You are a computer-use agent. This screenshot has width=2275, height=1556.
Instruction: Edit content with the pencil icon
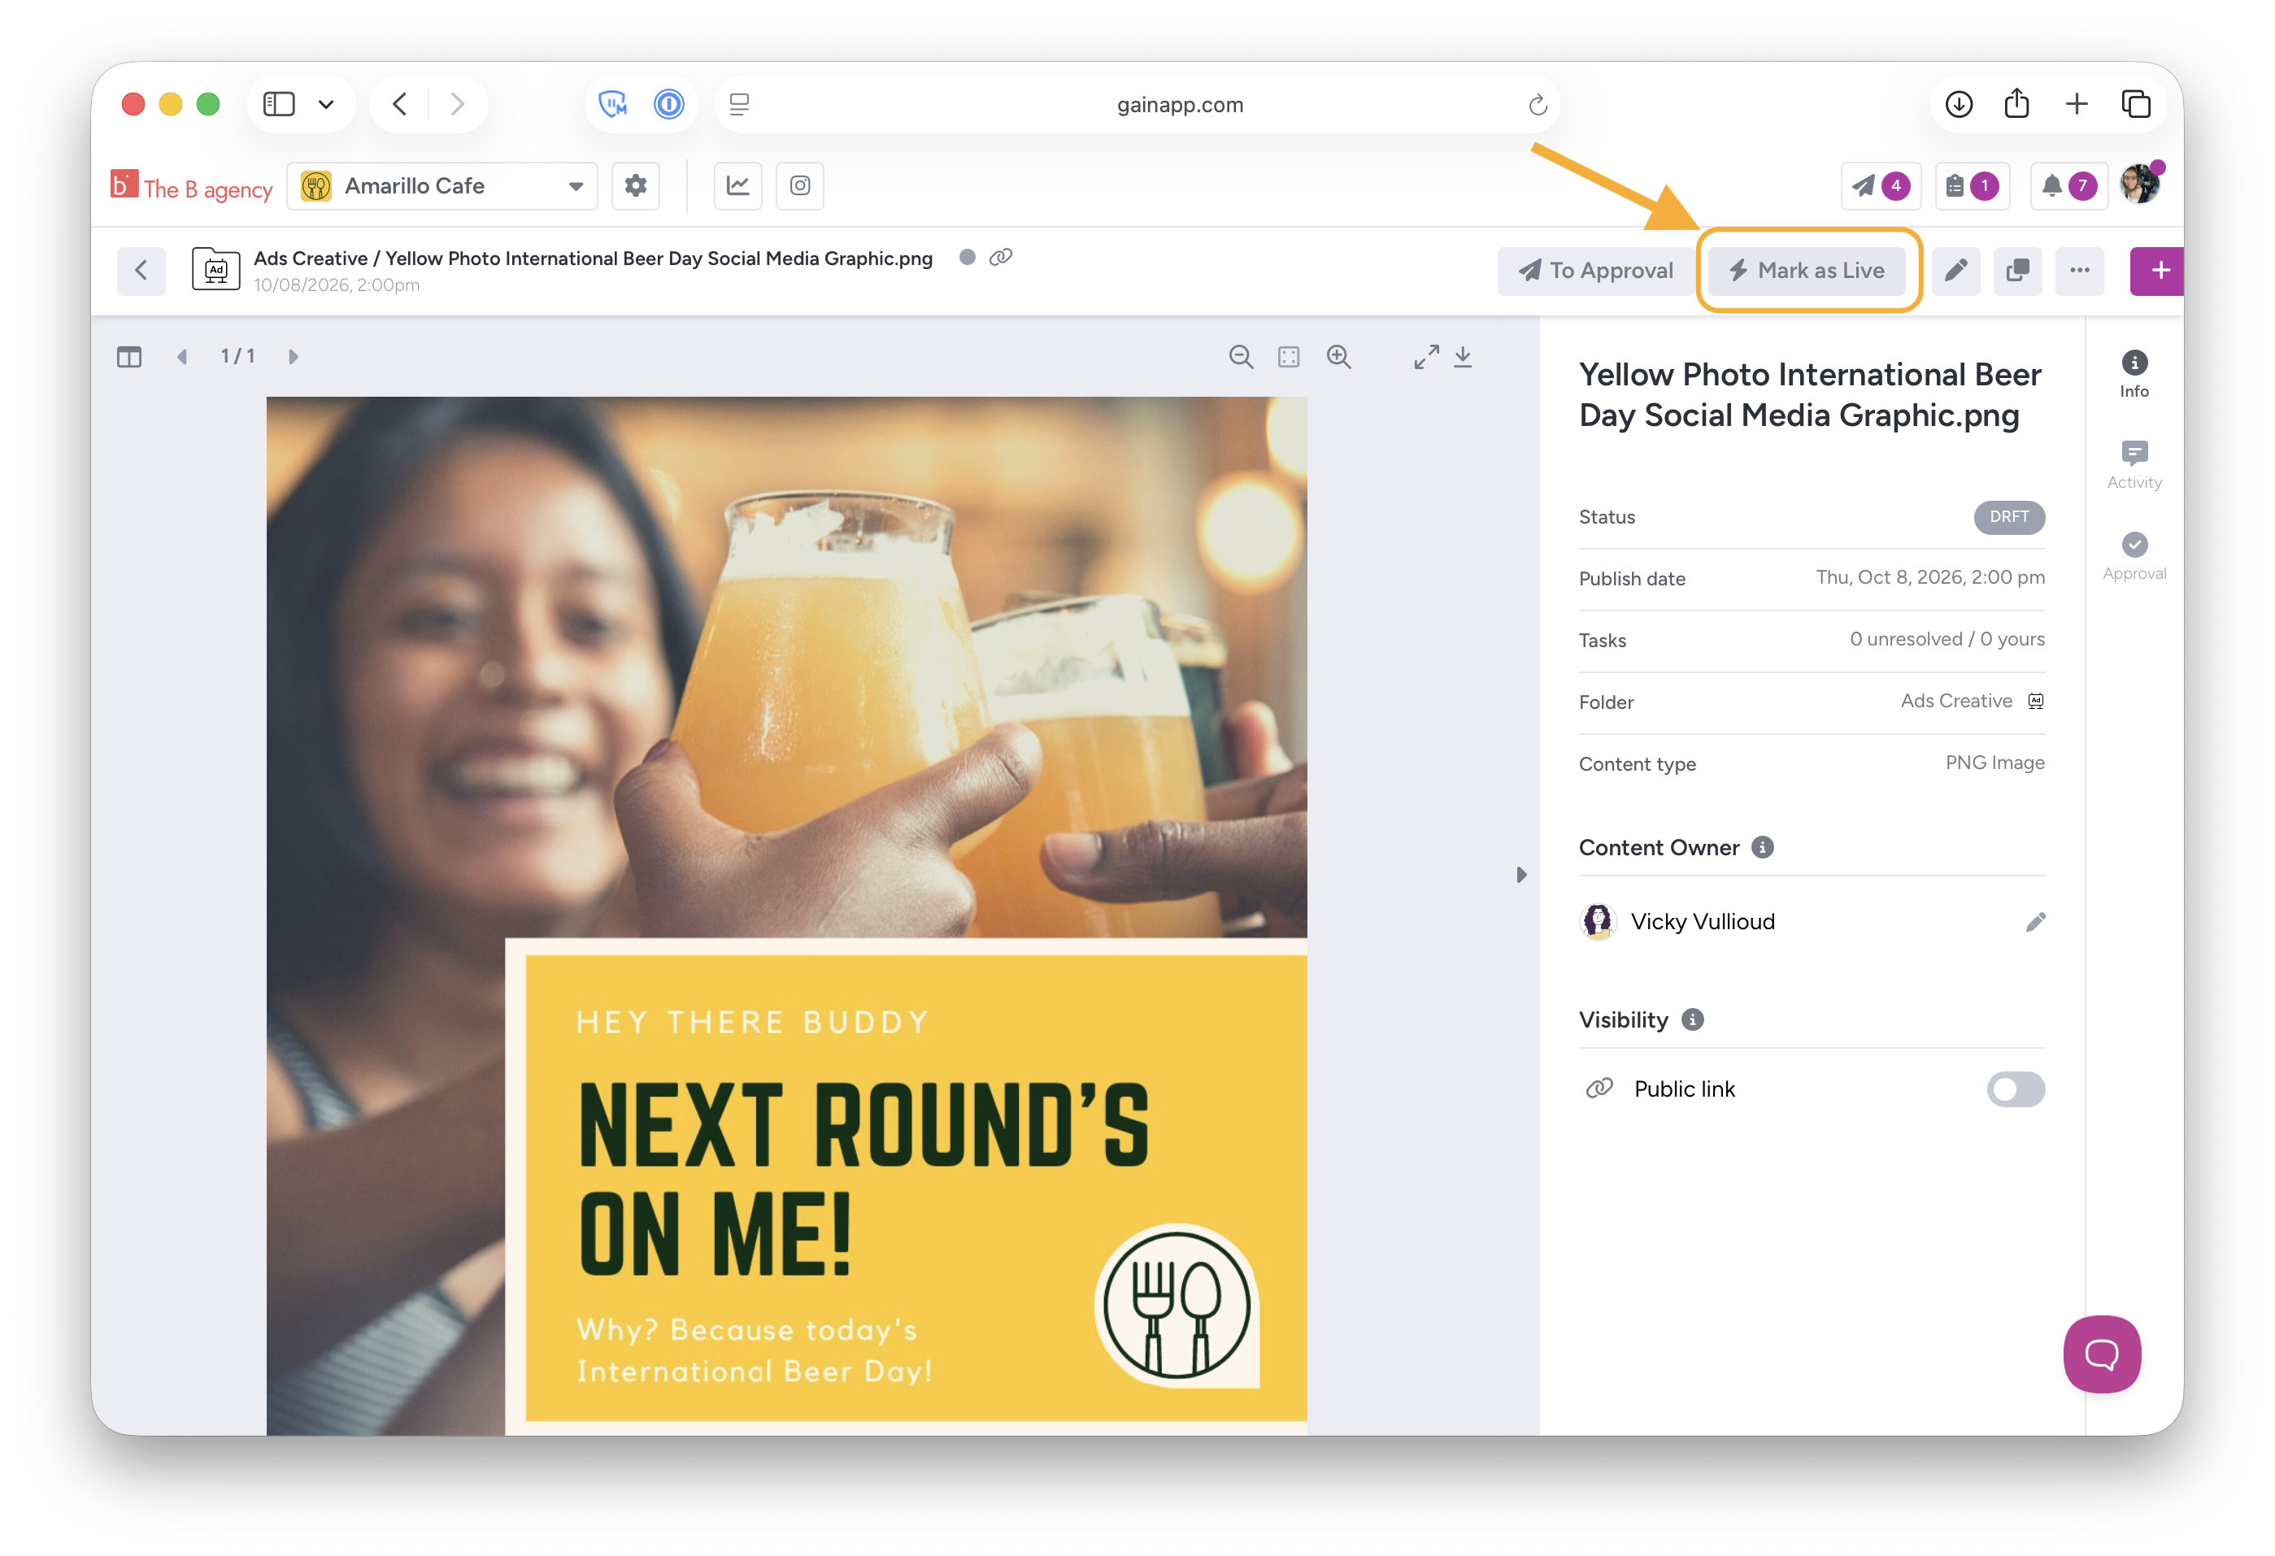click(x=1956, y=270)
